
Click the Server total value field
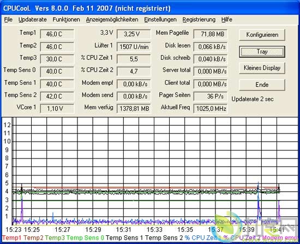pos(210,71)
